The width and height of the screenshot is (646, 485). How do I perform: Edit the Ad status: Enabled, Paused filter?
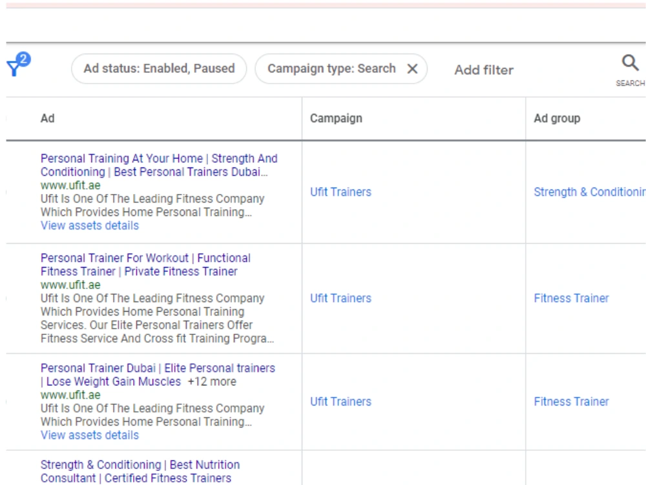click(159, 69)
